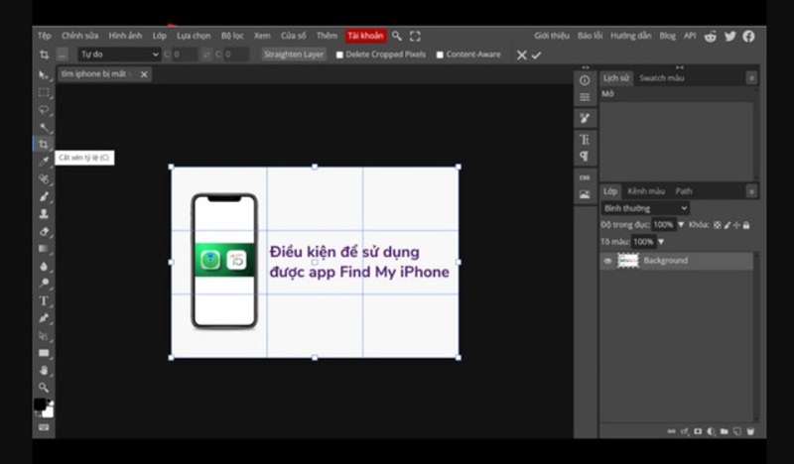This screenshot has width=794, height=464.
Task: Open the Hướng dẫn link
Action: (x=630, y=36)
